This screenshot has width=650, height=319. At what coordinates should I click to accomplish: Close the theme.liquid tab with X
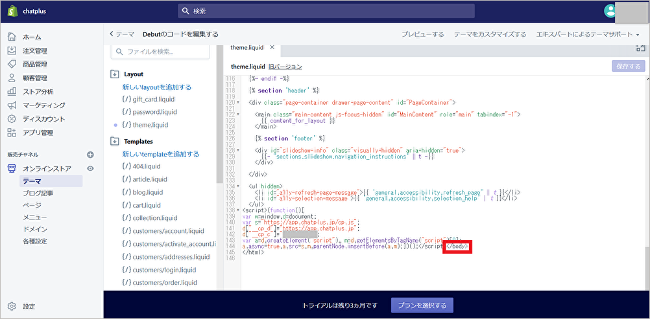(272, 47)
